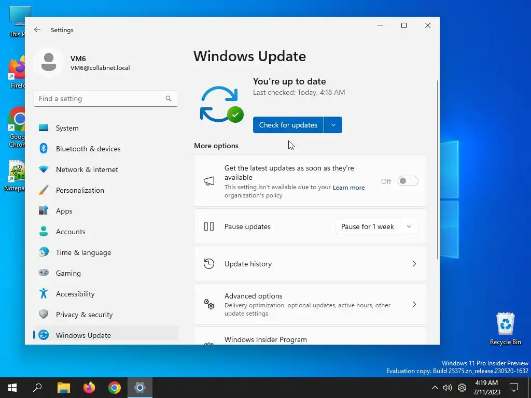
Task: Click the Privacy & security shield icon
Action: pyautogui.click(x=44, y=314)
